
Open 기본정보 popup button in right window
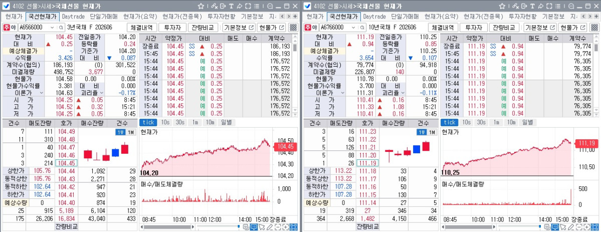tap(540, 28)
